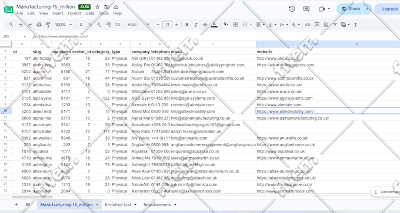Screen dimensions: 400x213
Task: Open link http://www.aqualisa.co.uk/
Action: tap(281, 151)
